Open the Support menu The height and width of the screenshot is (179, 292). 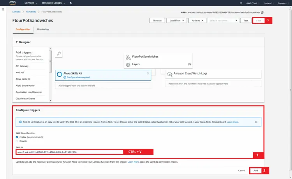283,3
